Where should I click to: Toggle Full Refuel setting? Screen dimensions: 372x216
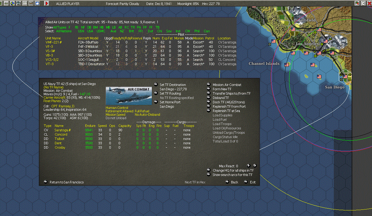click(142, 111)
